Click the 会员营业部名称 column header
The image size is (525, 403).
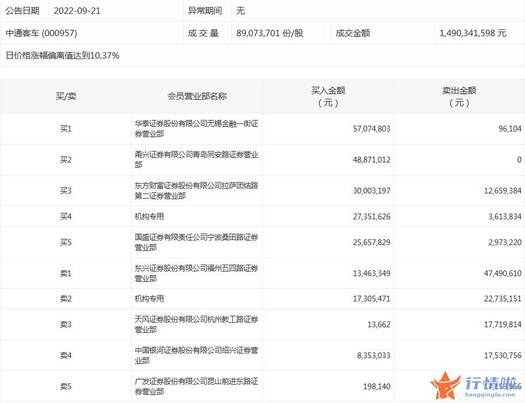point(197,96)
